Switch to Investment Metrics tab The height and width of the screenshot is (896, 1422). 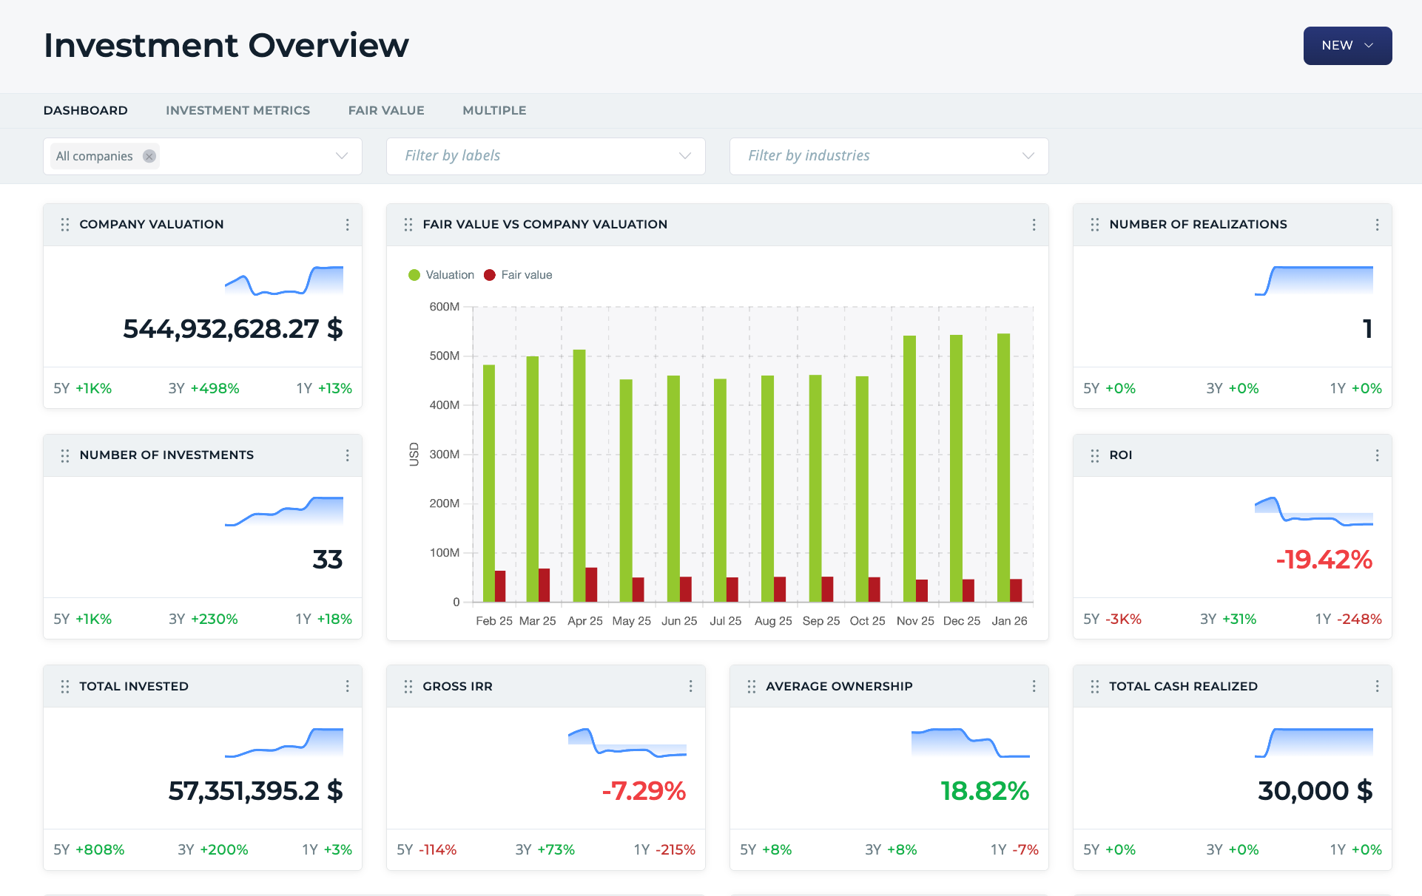[237, 110]
